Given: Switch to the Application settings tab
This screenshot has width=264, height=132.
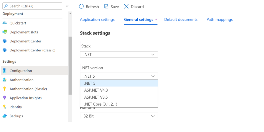Looking at the screenshot, I should click(x=97, y=19).
